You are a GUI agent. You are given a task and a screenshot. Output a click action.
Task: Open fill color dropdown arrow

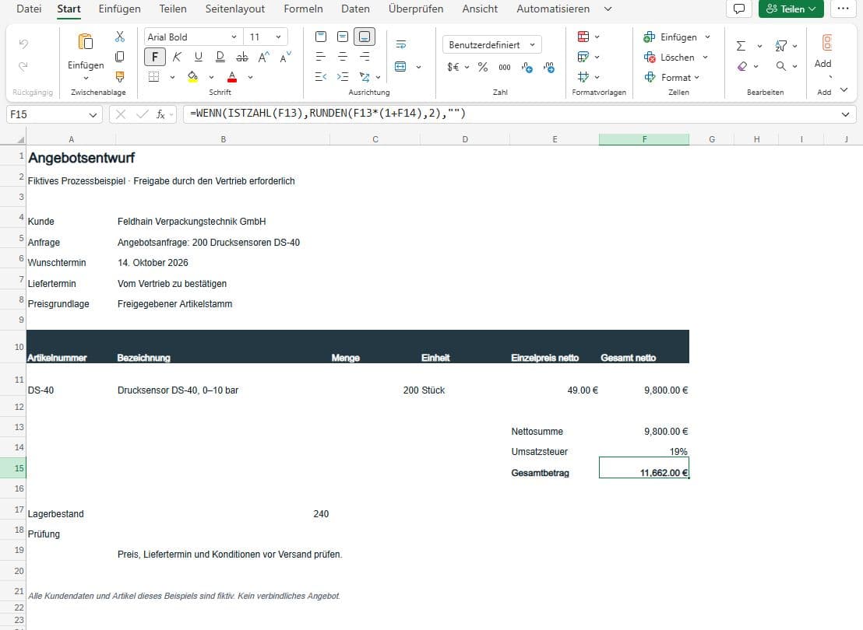[x=211, y=78]
